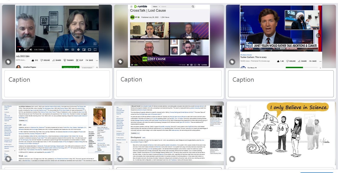
Task: Open the July 2022 Q&A video screenshot
Action: tap(57, 36)
